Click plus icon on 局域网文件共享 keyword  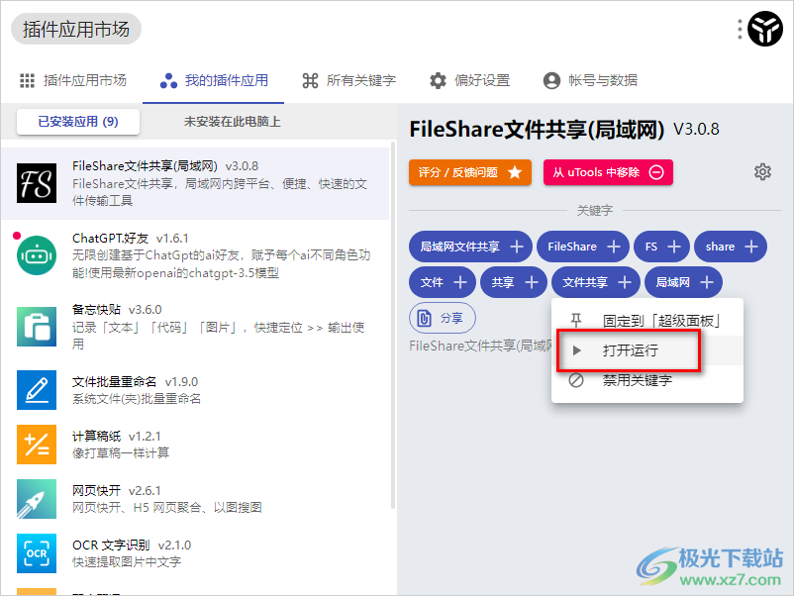pos(517,247)
